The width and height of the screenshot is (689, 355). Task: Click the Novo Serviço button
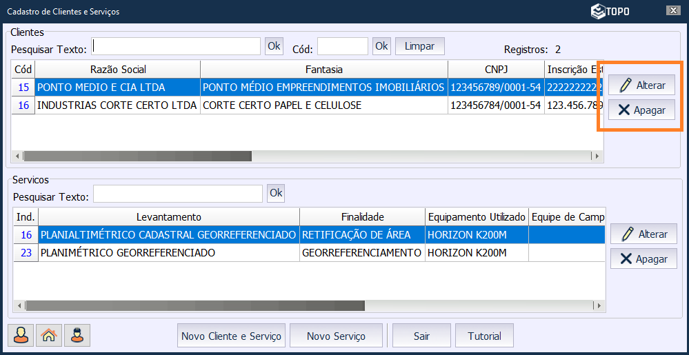click(336, 336)
